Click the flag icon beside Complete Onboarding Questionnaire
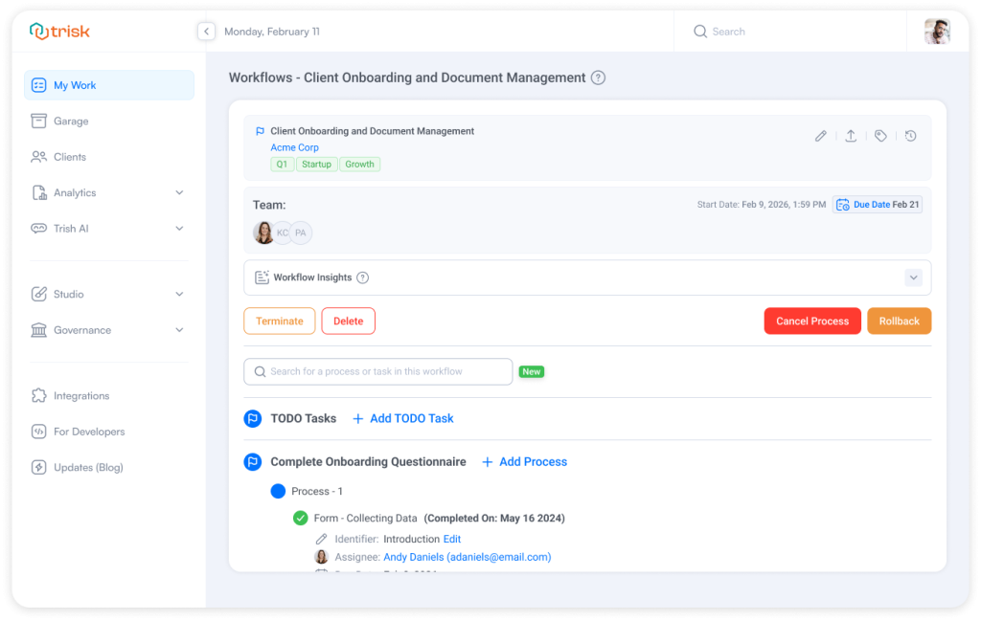Viewport: 981px width, 621px height. (x=252, y=461)
